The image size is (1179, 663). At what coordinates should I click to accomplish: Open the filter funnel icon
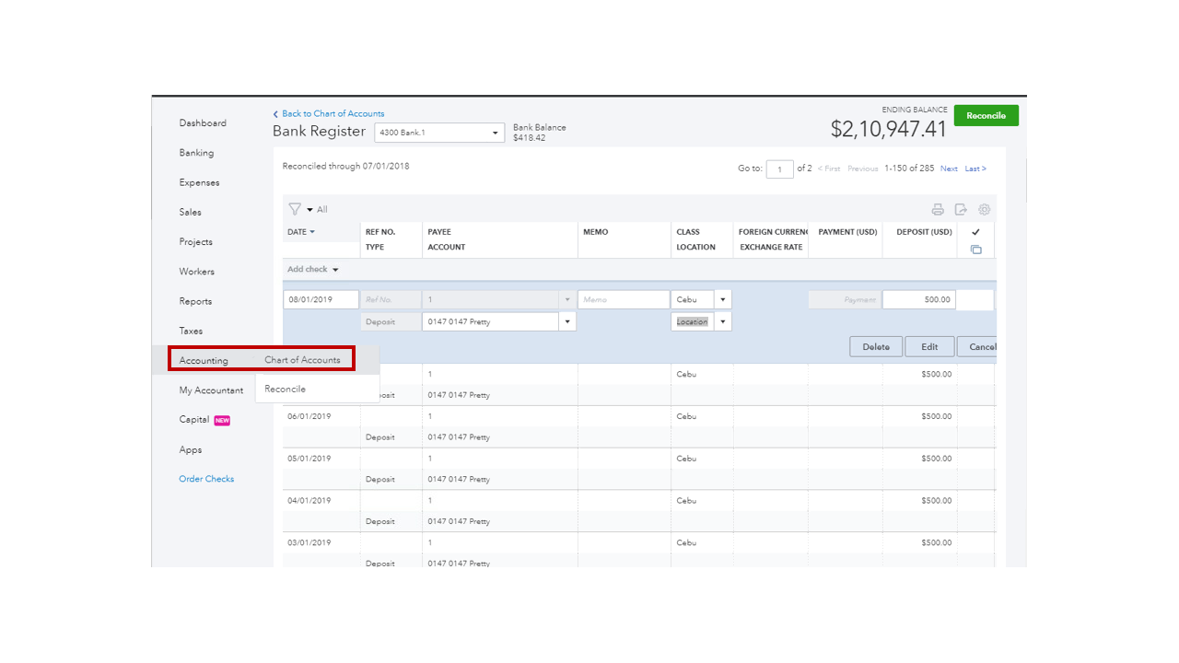click(x=295, y=209)
